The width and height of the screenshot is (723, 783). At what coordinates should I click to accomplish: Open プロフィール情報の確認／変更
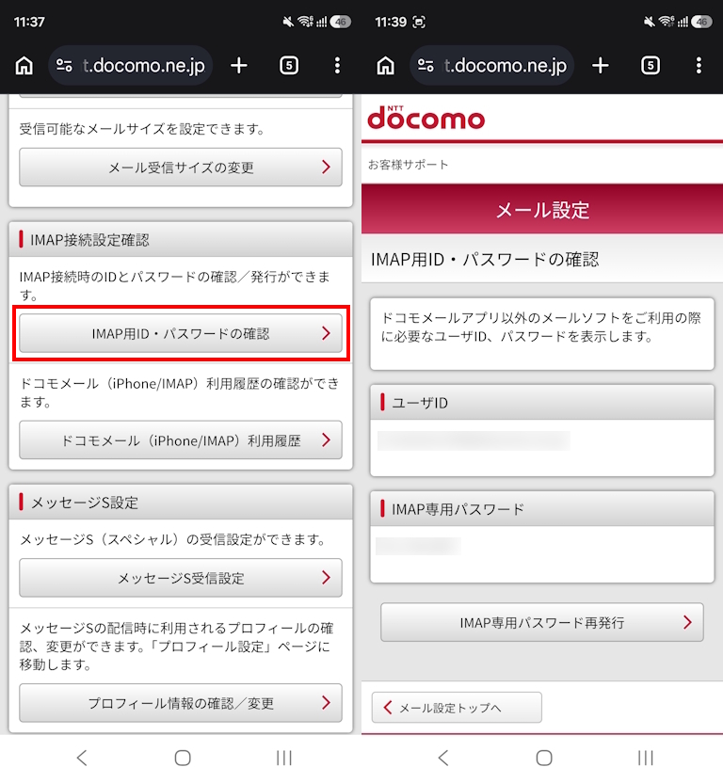pos(181,703)
